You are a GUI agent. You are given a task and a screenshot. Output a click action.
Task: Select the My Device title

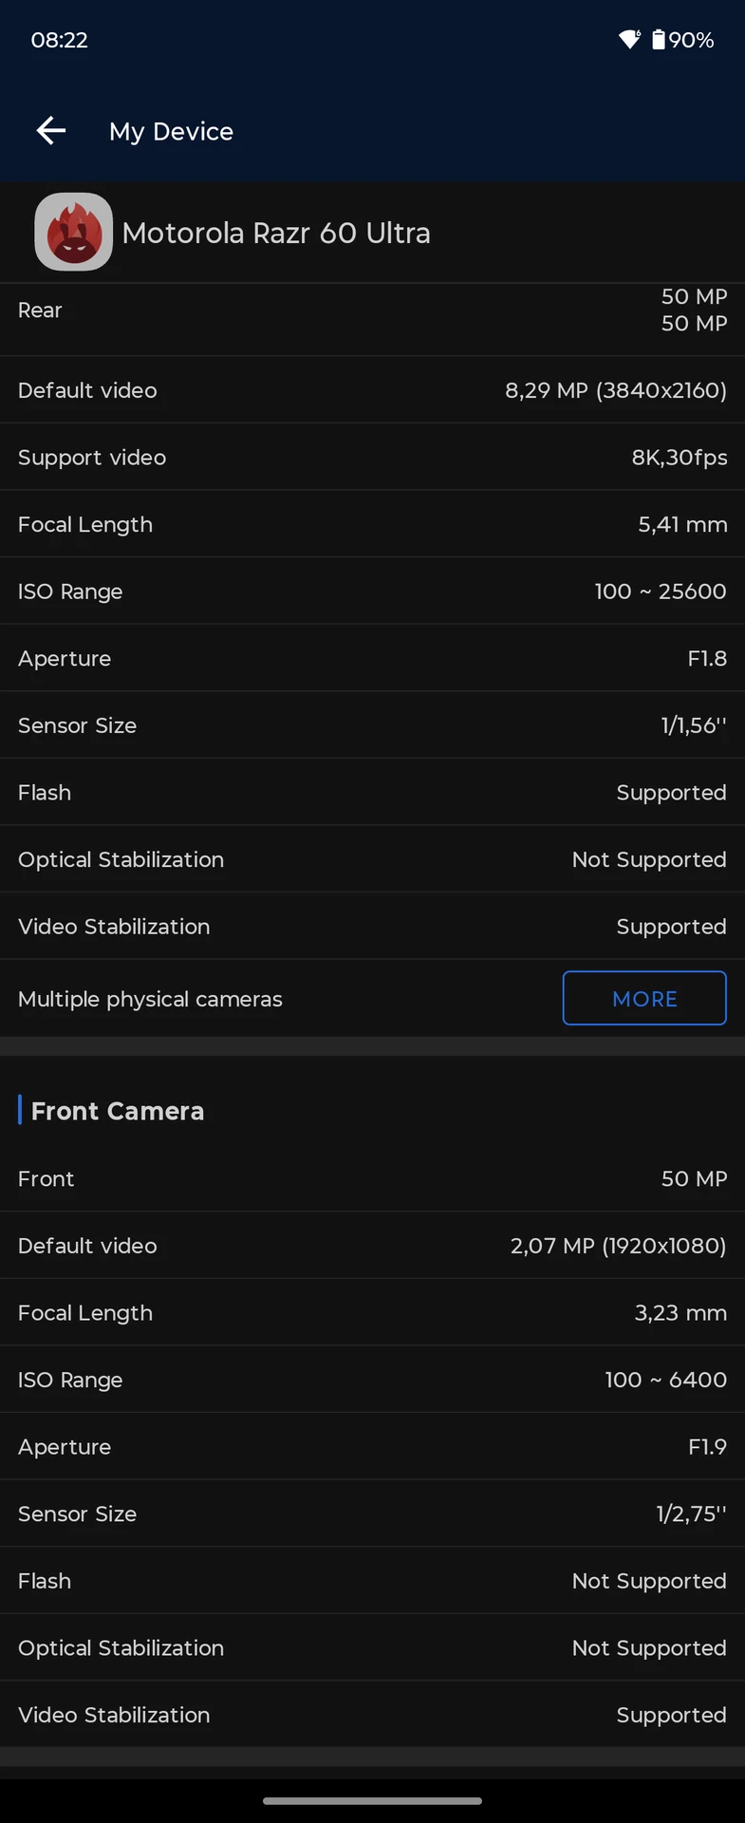171,131
